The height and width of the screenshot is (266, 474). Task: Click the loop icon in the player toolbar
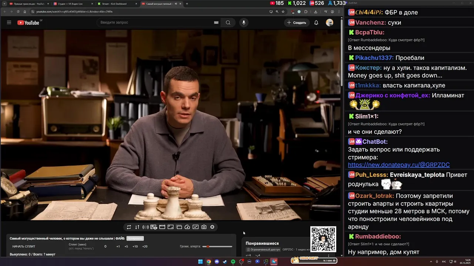(129, 227)
